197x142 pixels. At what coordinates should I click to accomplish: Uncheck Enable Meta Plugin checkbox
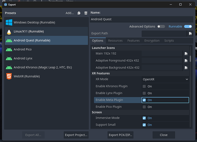144,100
